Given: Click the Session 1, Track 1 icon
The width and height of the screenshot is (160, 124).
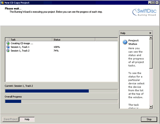Looking at the screenshot, I should (x=8, y=47).
